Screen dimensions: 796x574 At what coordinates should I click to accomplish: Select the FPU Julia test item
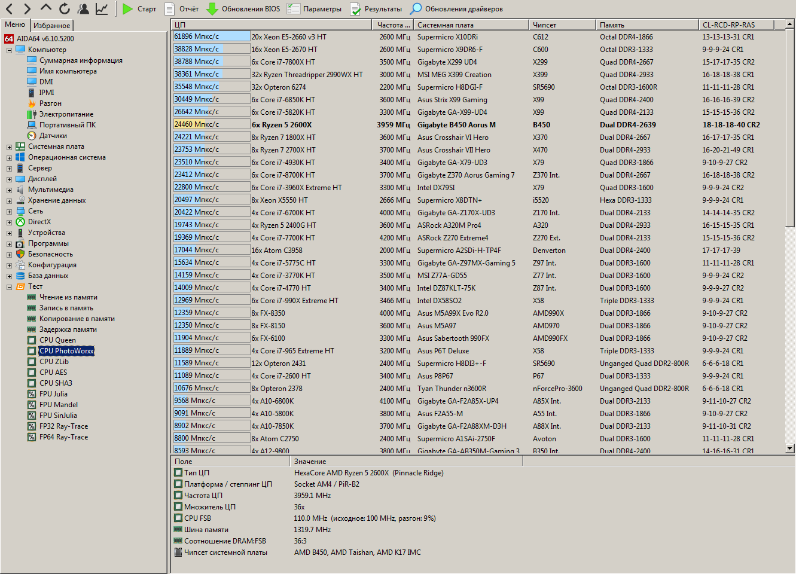pos(53,394)
